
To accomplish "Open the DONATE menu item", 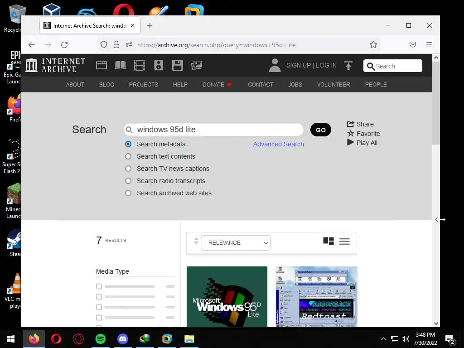I will click(217, 85).
